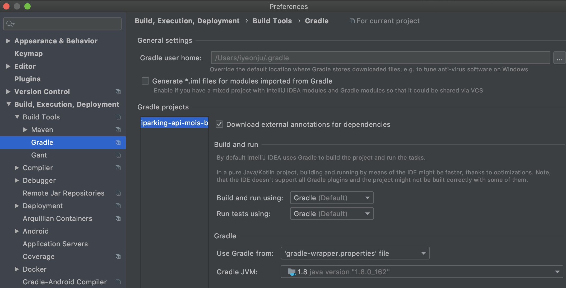Select Plugins in the sidebar
The height and width of the screenshot is (288, 566).
(x=27, y=79)
